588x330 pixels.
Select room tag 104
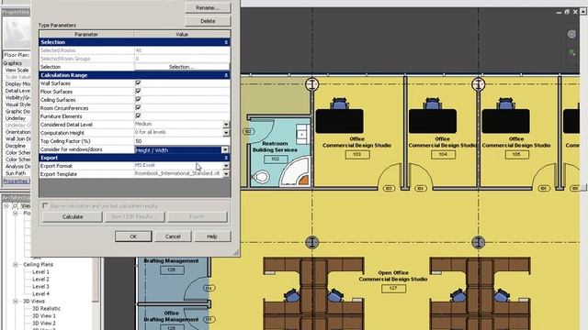coord(443,155)
